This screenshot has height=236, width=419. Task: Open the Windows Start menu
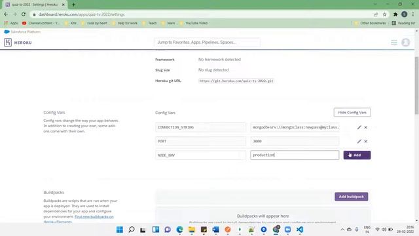tap(120, 229)
